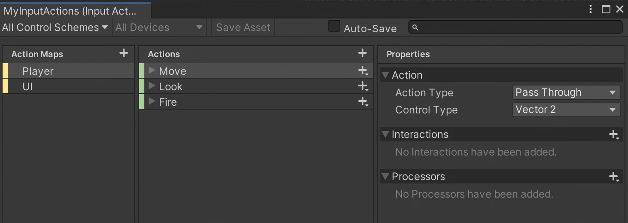Add a new action map
The image size is (628, 223).
click(124, 53)
